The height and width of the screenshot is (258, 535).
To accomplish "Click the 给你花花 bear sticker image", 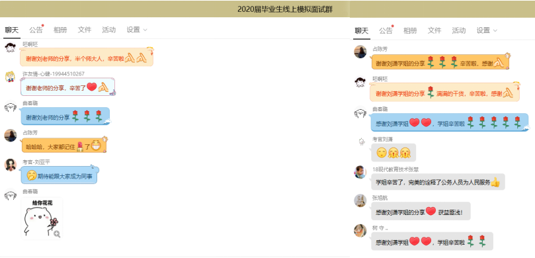I will click(x=42, y=218).
